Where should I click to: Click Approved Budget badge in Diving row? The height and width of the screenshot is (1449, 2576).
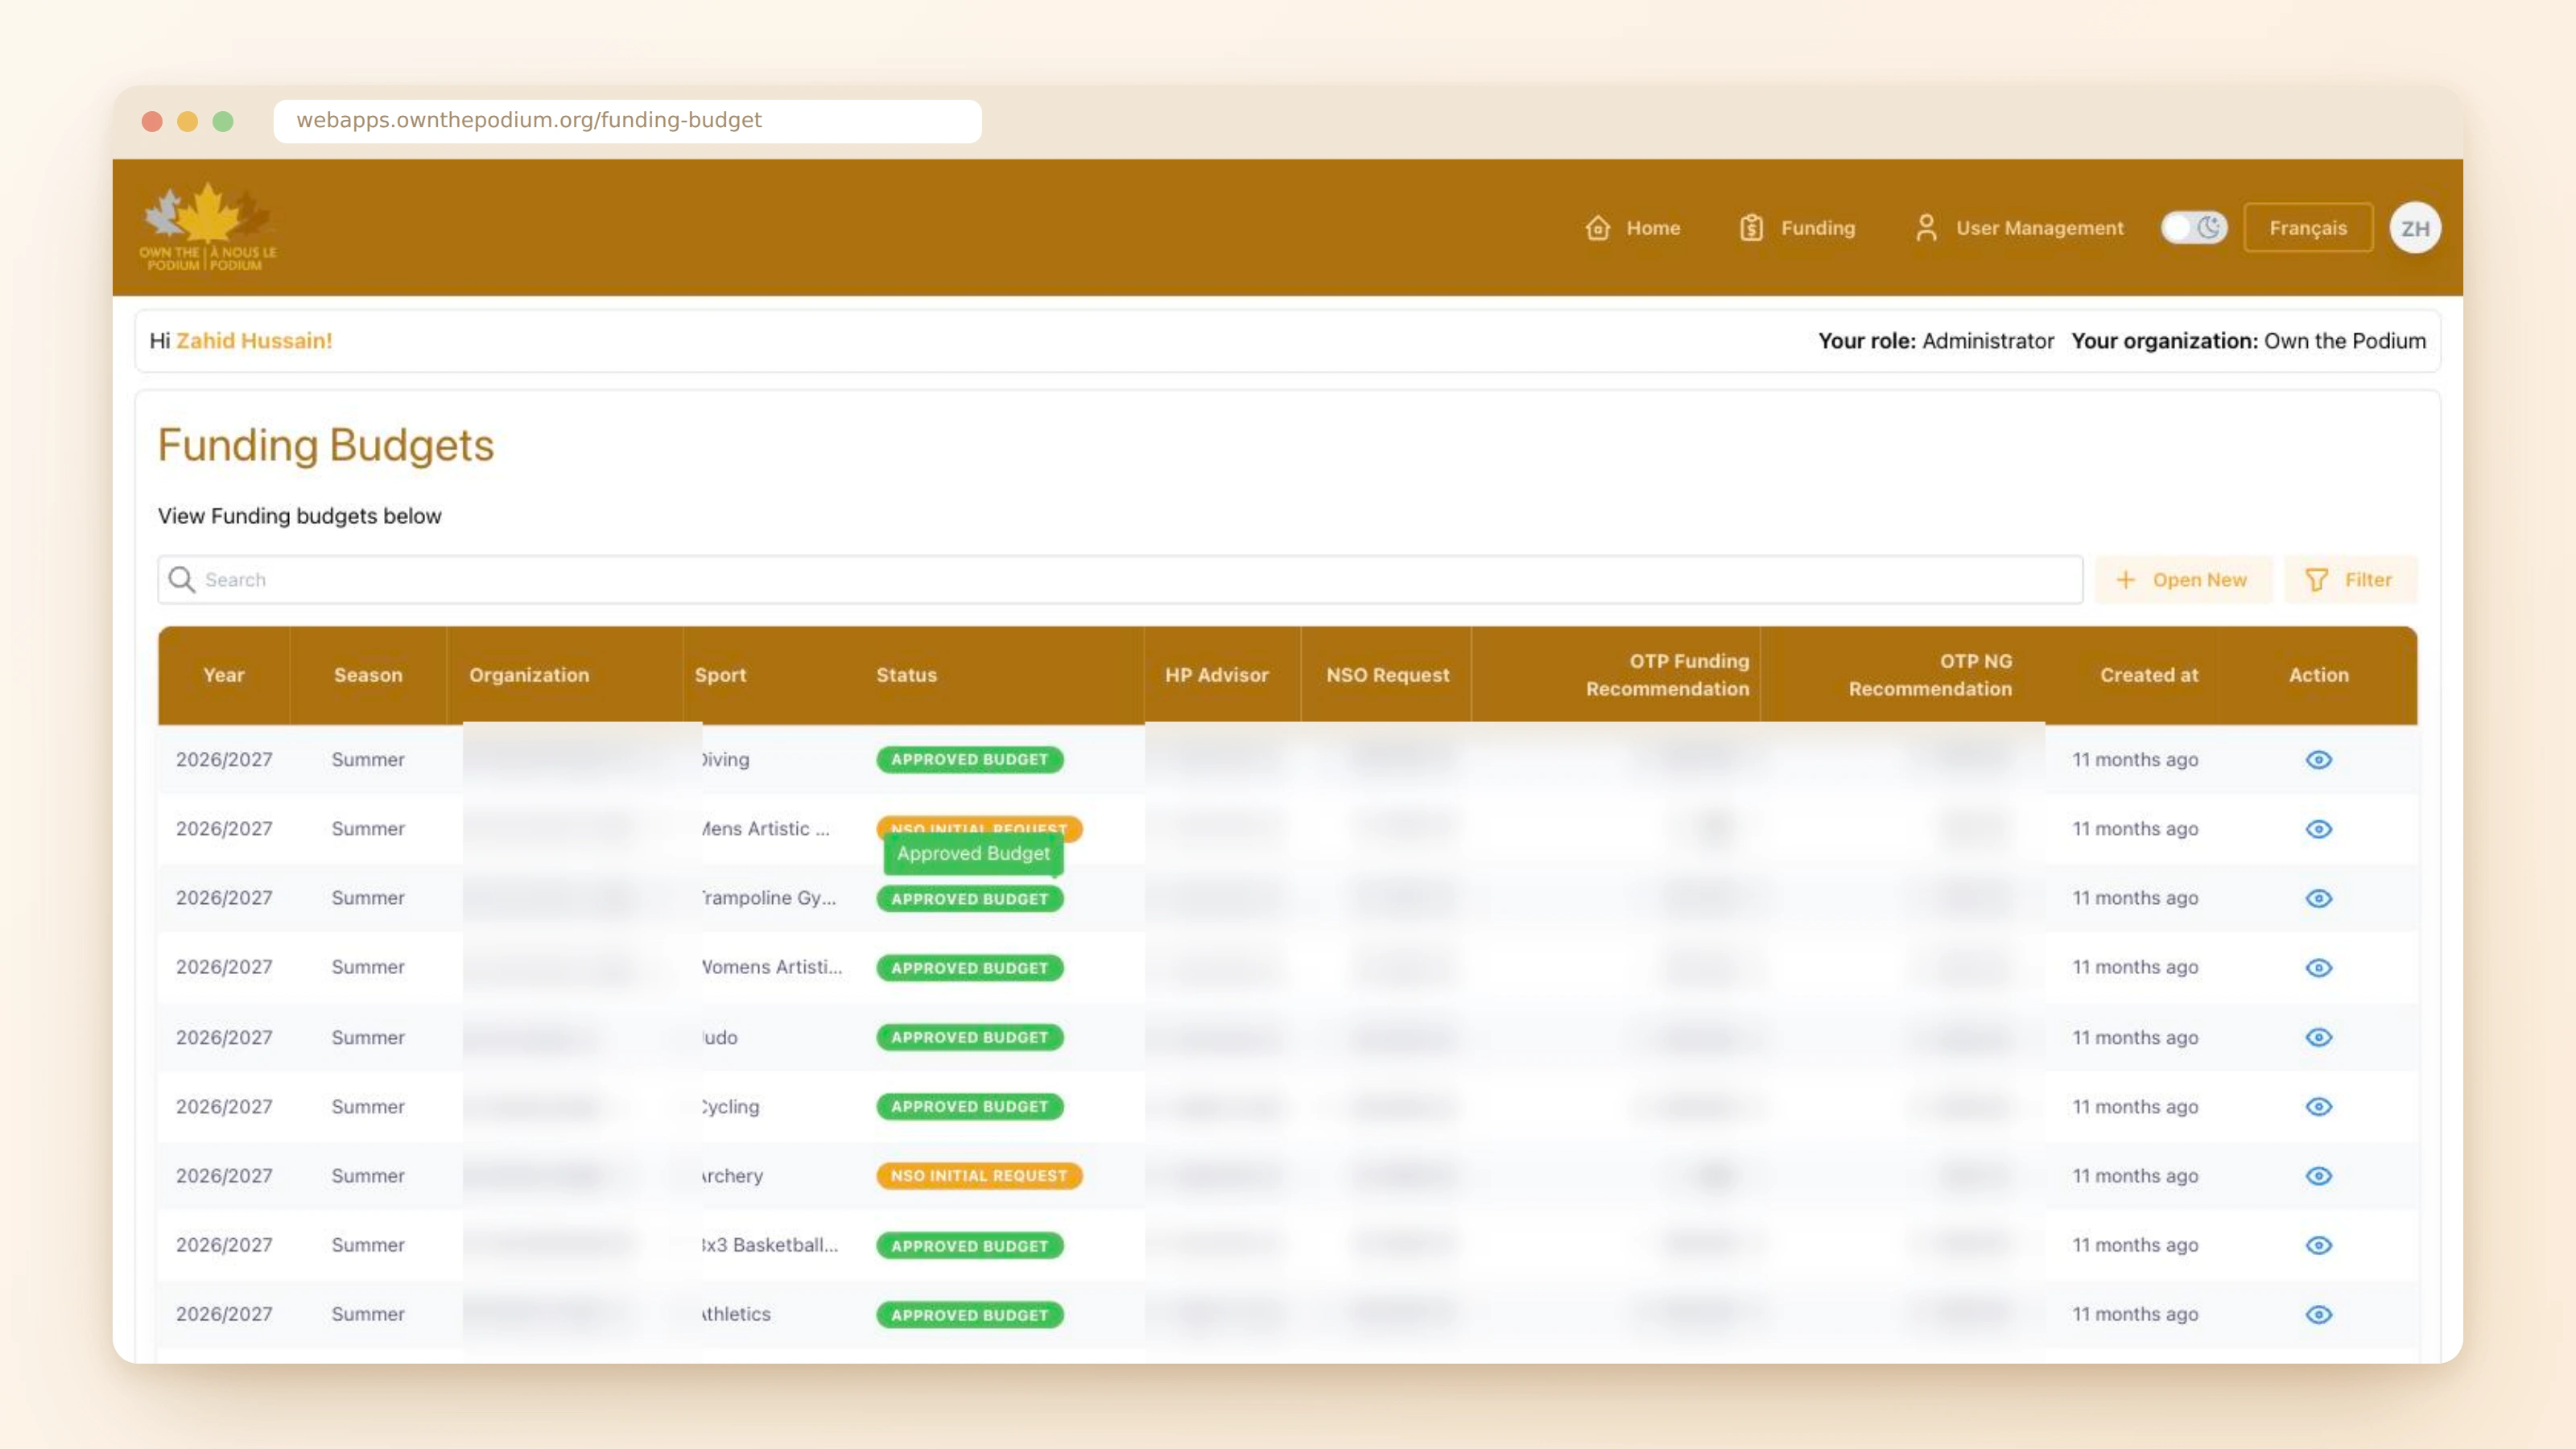pos(969,760)
